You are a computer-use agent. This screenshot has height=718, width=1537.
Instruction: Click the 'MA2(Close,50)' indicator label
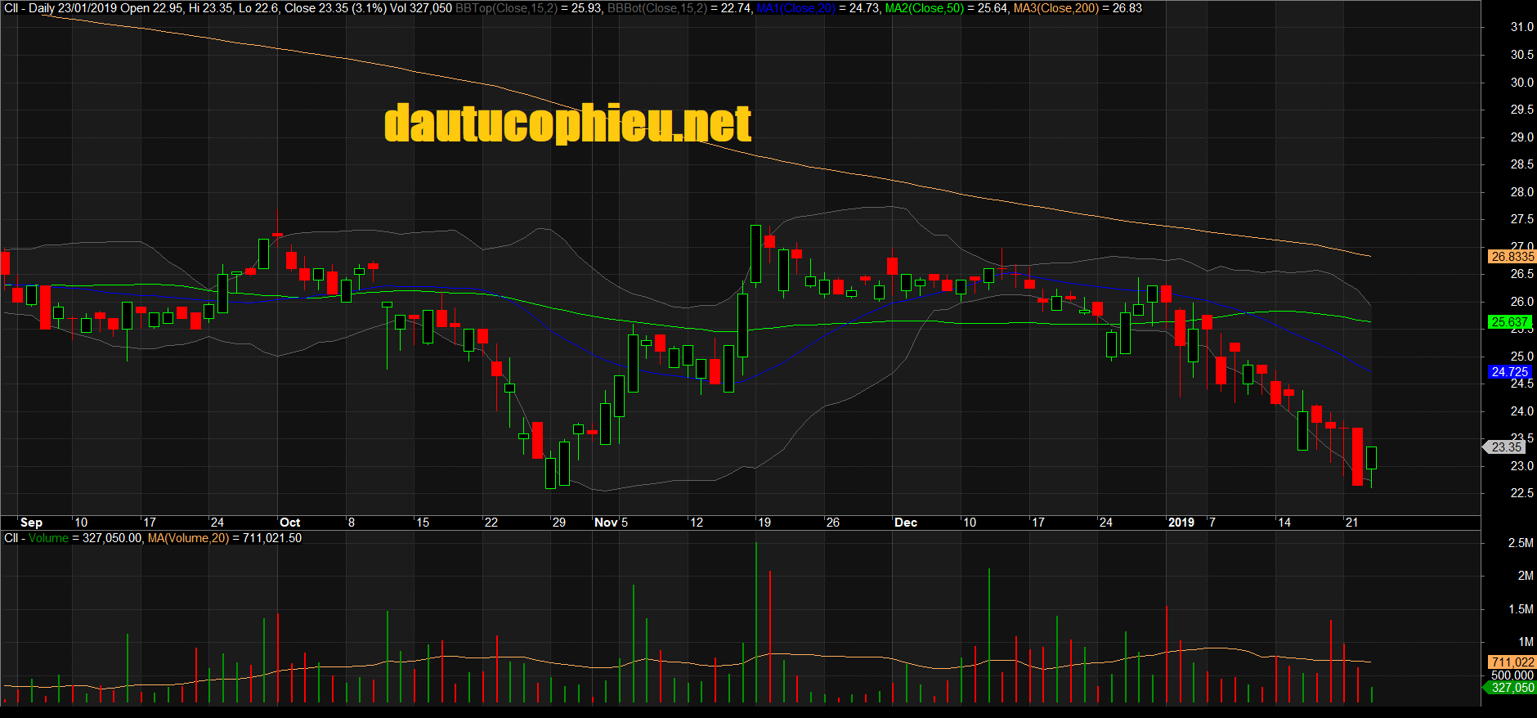point(925,8)
